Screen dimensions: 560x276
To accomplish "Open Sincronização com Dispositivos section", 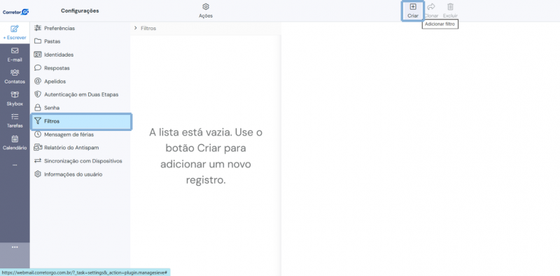I will click(x=80, y=161).
